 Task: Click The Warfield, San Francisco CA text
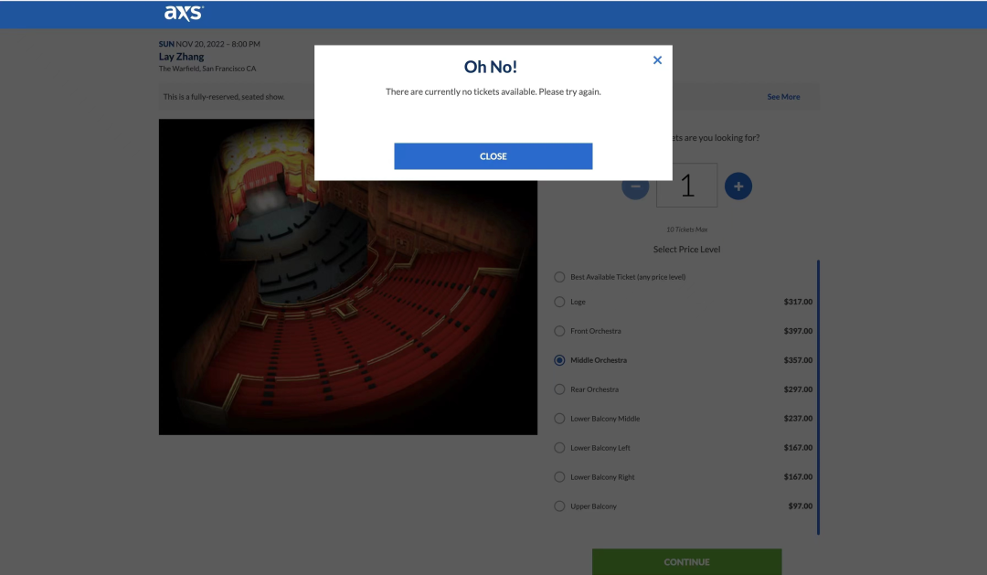pyautogui.click(x=207, y=69)
